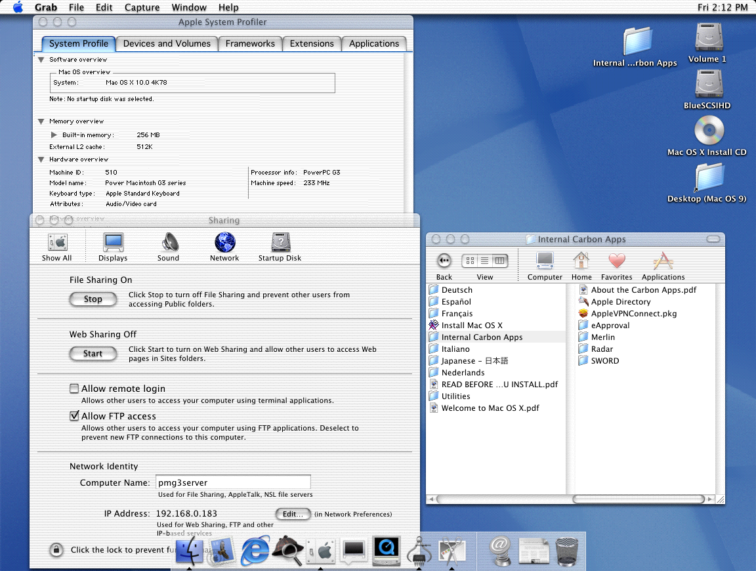Image resolution: width=756 pixels, height=571 pixels.
Task: Switch to the Extensions tab
Action: pyautogui.click(x=312, y=43)
